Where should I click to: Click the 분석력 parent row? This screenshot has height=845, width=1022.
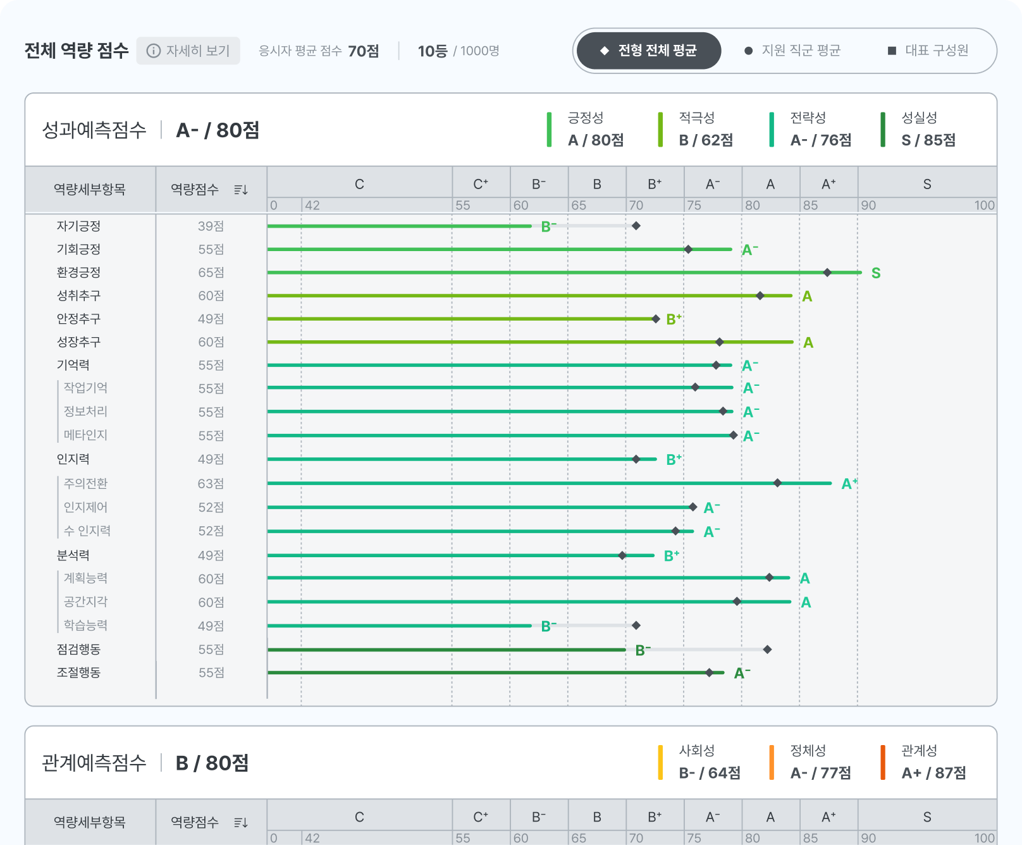click(73, 555)
